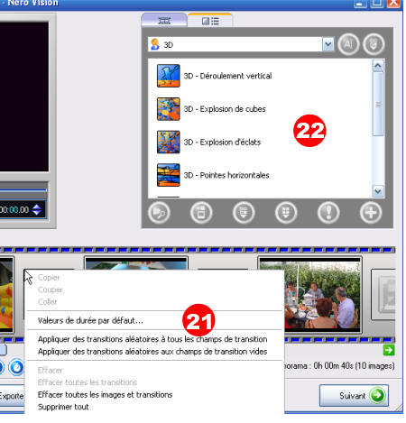The width and height of the screenshot is (406, 423).
Task: Switch to the filmstrip tab
Action: coord(164,21)
